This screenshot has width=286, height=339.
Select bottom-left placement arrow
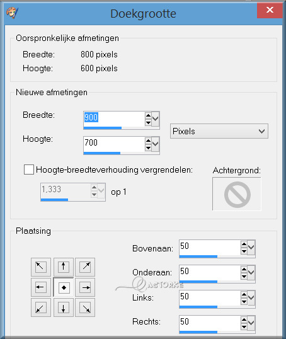coord(41,307)
